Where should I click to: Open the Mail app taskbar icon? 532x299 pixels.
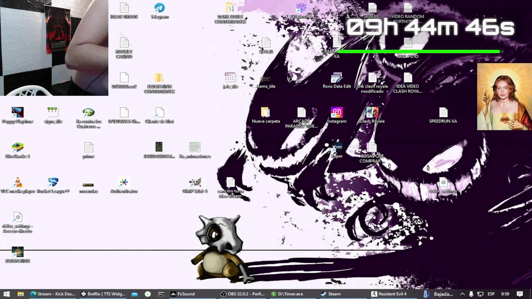(x=134, y=294)
